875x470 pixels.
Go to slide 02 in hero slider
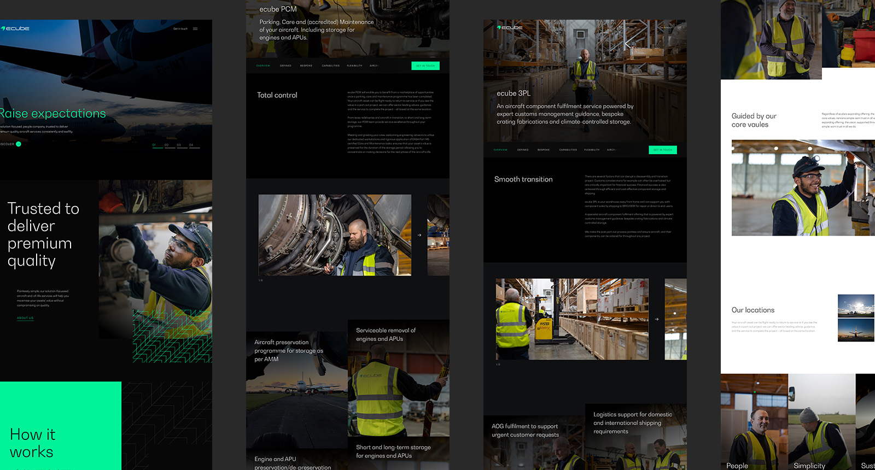[x=167, y=146]
